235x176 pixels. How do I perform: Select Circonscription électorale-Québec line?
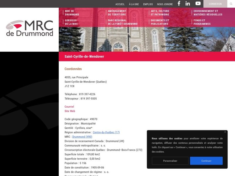[x=103, y=150]
